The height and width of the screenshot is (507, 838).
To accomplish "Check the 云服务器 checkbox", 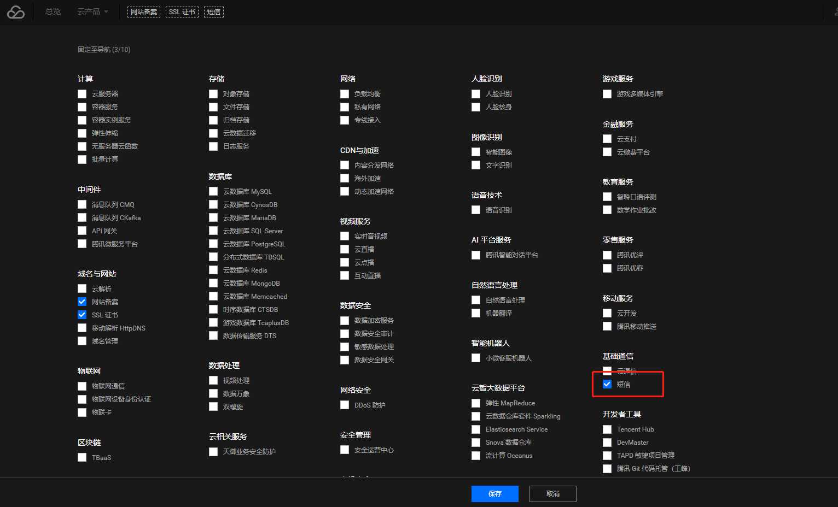I will (82, 94).
